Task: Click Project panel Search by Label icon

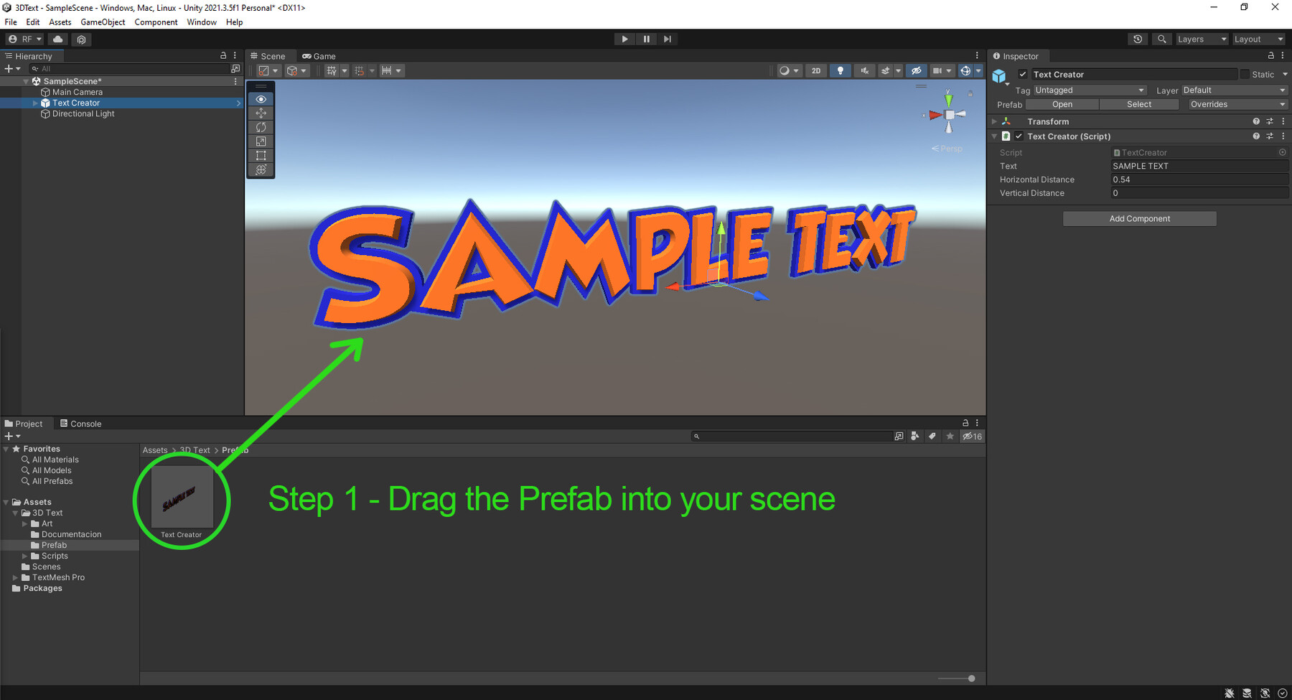Action: 932,436
